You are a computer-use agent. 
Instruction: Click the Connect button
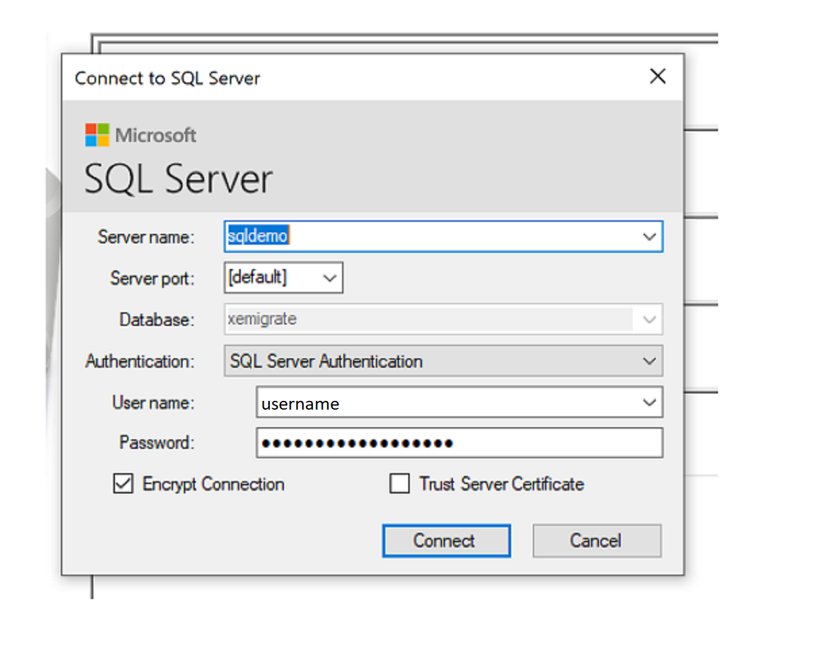coord(446,540)
